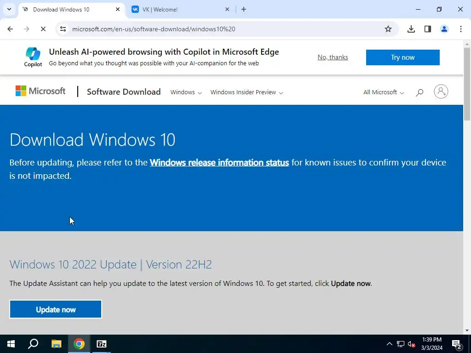Viewport: 471px width, 353px height.
Task: Open the Software Download link
Action: point(123,91)
